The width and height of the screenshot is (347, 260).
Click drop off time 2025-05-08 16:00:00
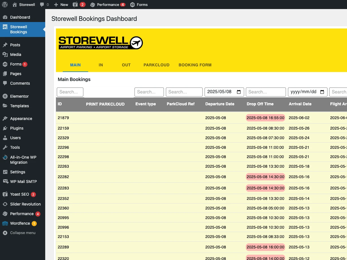click(x=265, y=247)
